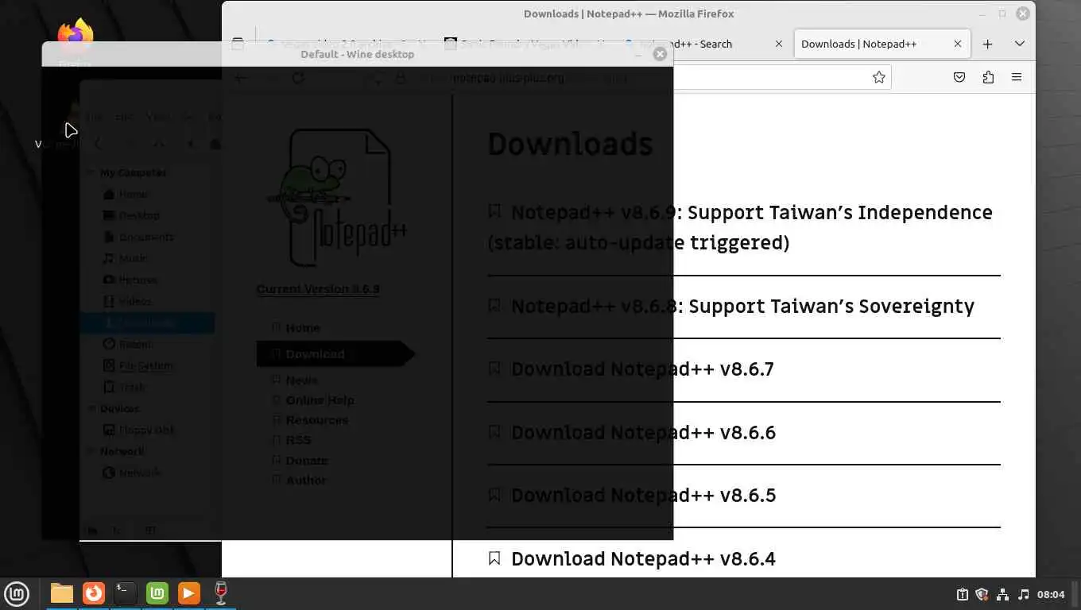This screenshot has height=610, width=1081.
Task: Open Donate in the site sidebar
Action: [307, 461]
